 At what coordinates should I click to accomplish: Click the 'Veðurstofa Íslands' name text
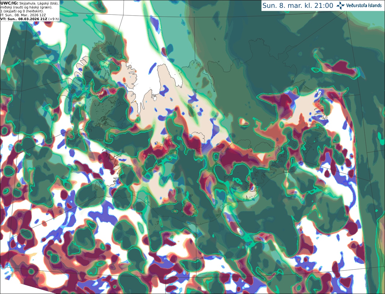coord(364,5)
